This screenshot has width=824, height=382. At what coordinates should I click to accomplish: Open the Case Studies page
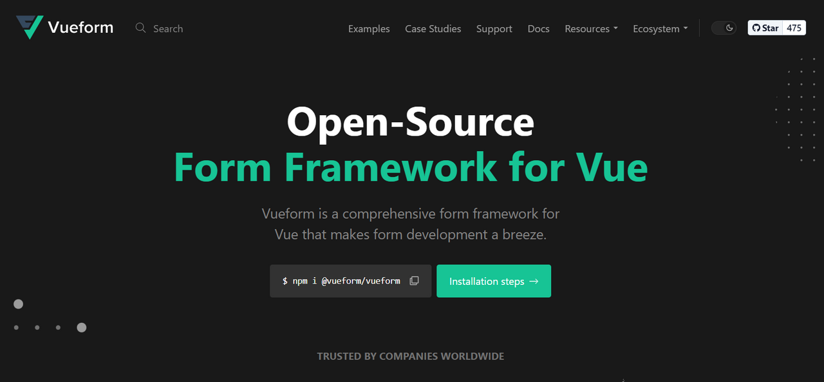(433, 28)
